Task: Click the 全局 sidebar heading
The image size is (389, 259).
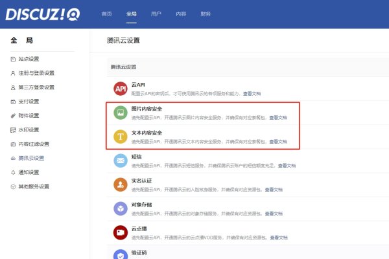Action: [x=22, y=40]
